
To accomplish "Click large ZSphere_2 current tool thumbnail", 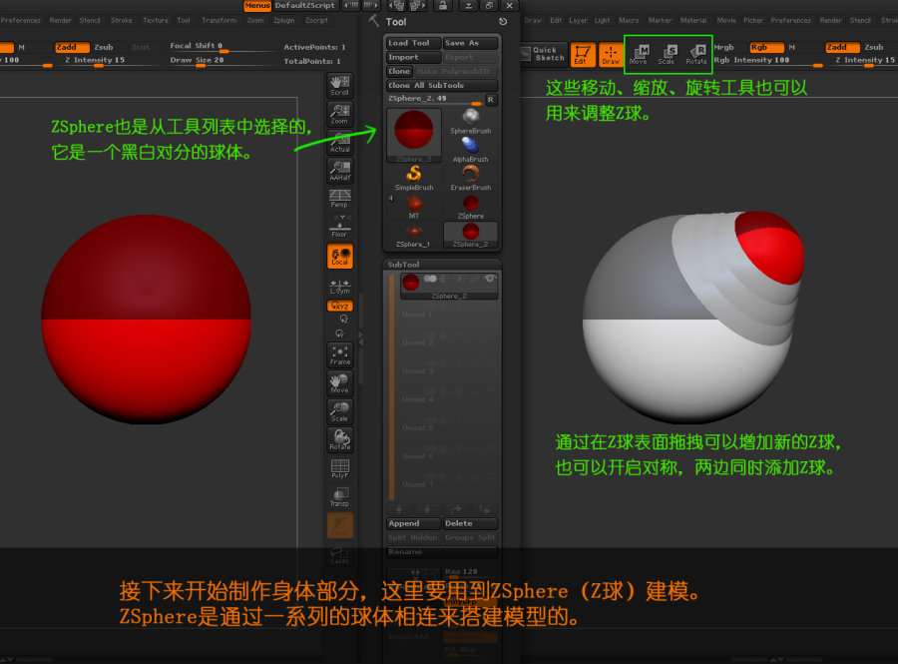I will coord(413,135).
